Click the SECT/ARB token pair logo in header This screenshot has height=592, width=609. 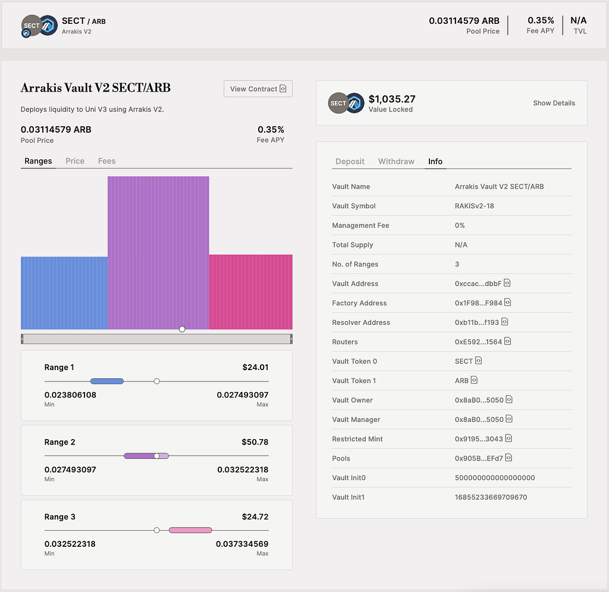coord(39,26)
